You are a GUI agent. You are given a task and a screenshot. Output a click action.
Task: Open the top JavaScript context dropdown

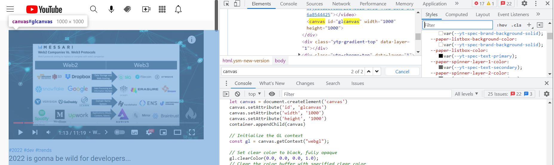pos(254,94)
